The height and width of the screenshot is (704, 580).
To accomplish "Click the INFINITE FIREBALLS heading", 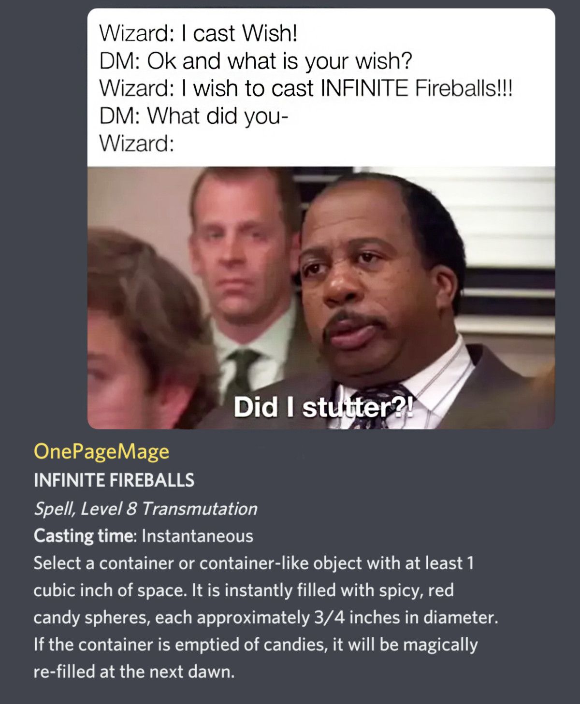I will [114, 480].
